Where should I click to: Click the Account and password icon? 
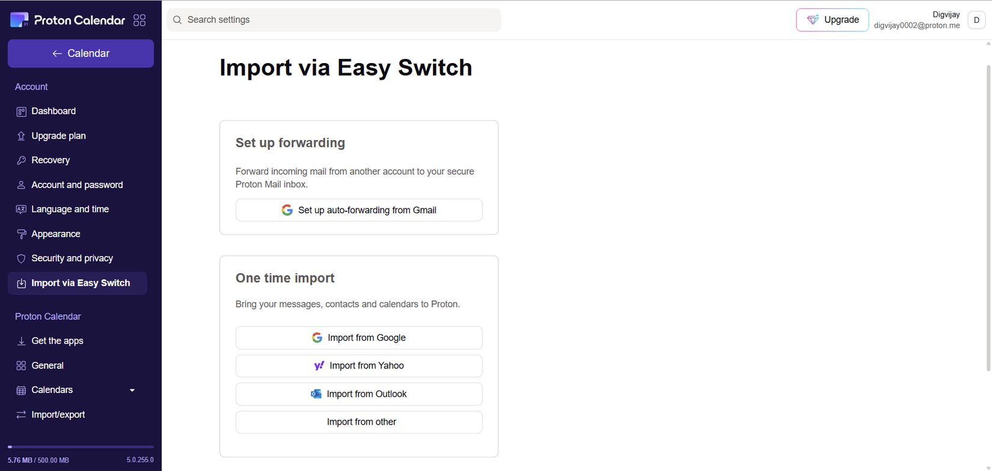pyautogui.click(x=21, y=184)
